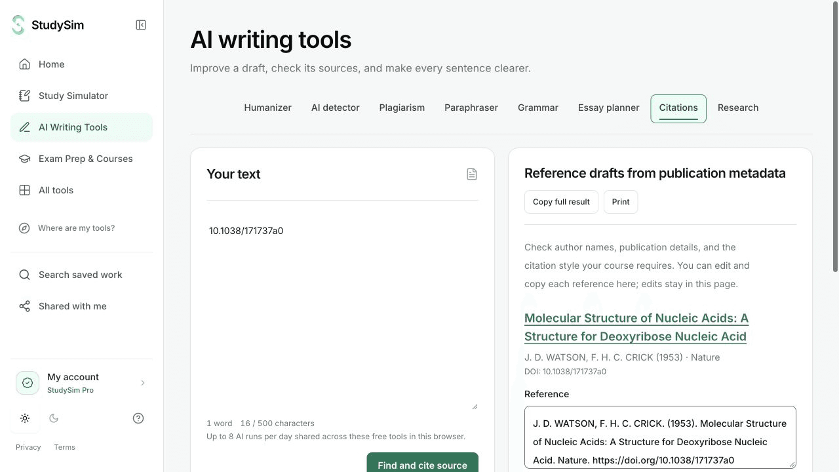Switch to dark theme with moon icon
Image resolution: width=839 pixels, height=472 pixels.
tap(54, 418)
